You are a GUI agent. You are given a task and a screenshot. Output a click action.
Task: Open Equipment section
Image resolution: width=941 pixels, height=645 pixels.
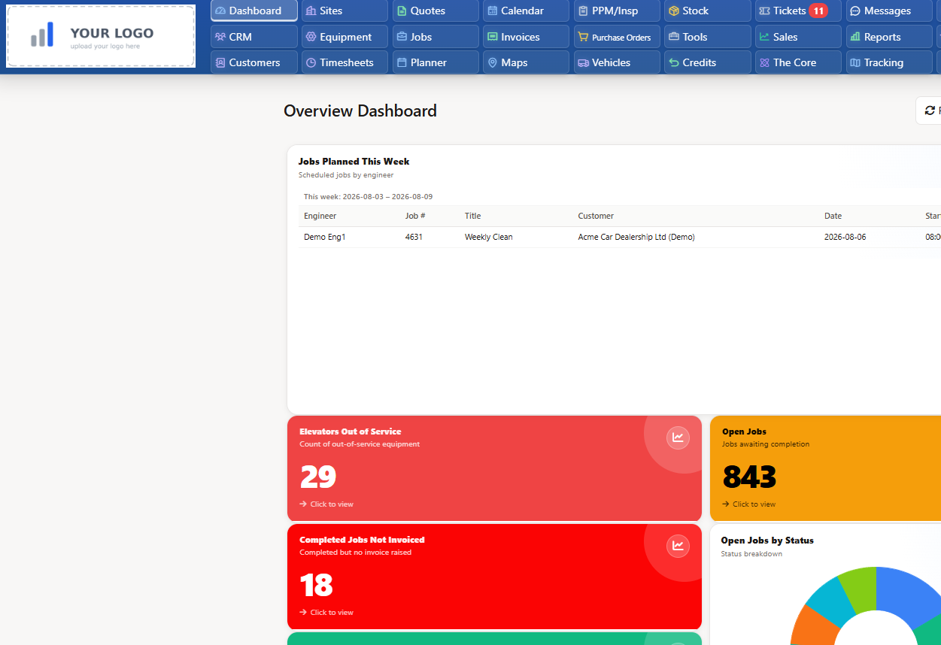pos(345,37)
